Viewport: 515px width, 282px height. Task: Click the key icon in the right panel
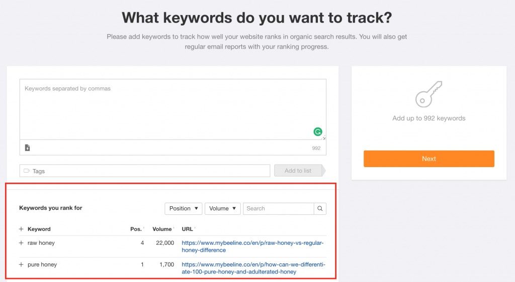coord(428,94)
